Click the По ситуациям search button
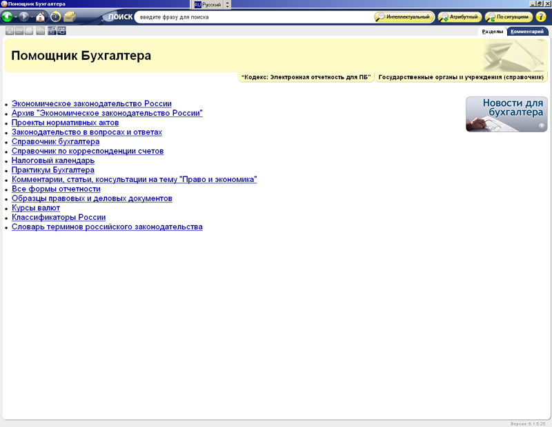Image resolution: width=552 pixels, height=427 pixels. [509, 17]
